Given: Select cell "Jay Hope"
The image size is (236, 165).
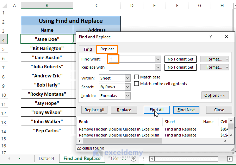Looking at the screenshot, I should coord(47,103).
